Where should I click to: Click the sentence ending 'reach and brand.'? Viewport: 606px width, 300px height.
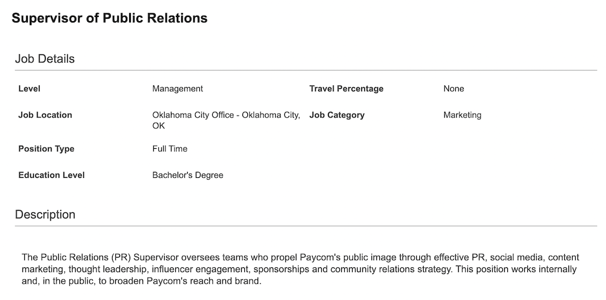pyautogui.click(x=141, y=281)
